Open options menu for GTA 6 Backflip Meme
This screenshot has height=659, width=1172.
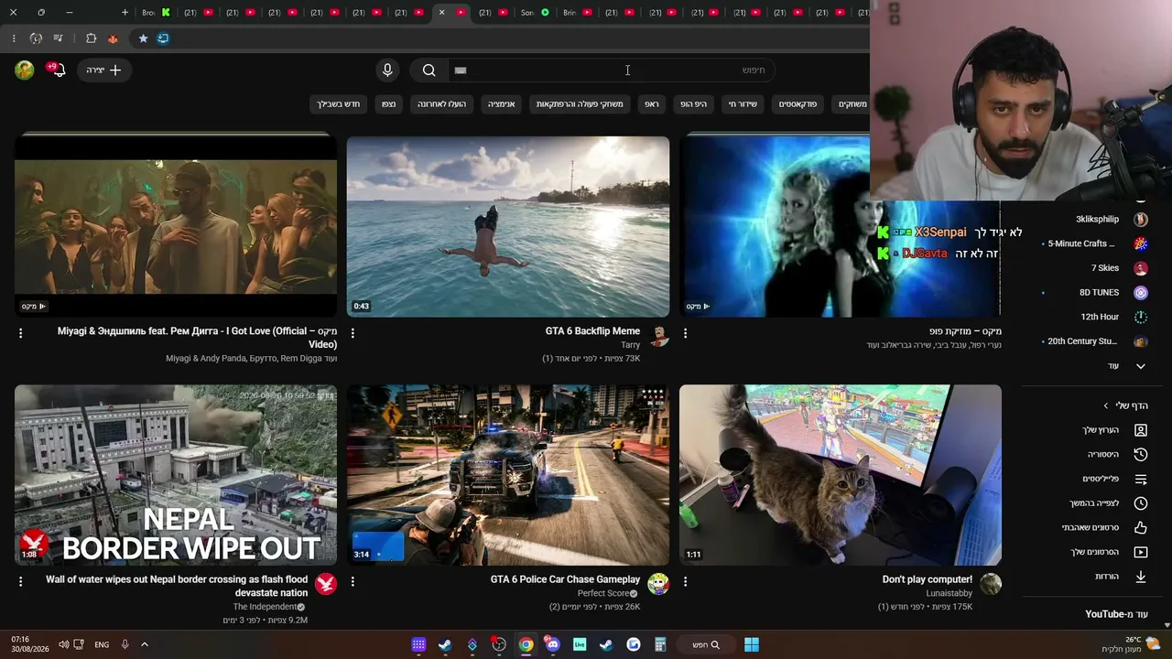click(x=353, y=333)
